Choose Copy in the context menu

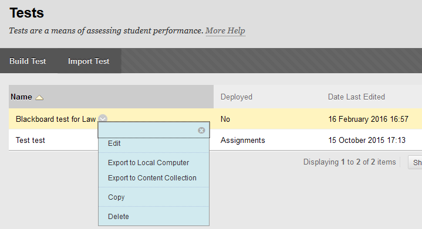[116, 197]
